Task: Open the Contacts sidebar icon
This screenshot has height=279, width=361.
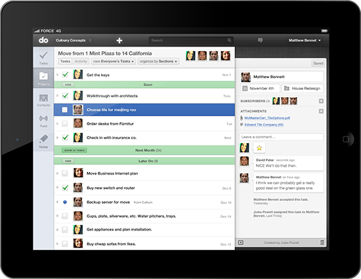Action: pyautogui.click(x=43, y=100)
